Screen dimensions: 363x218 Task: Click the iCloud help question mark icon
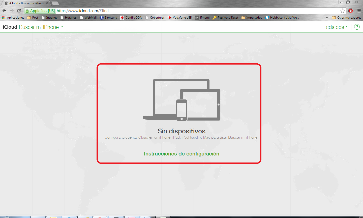357,27
